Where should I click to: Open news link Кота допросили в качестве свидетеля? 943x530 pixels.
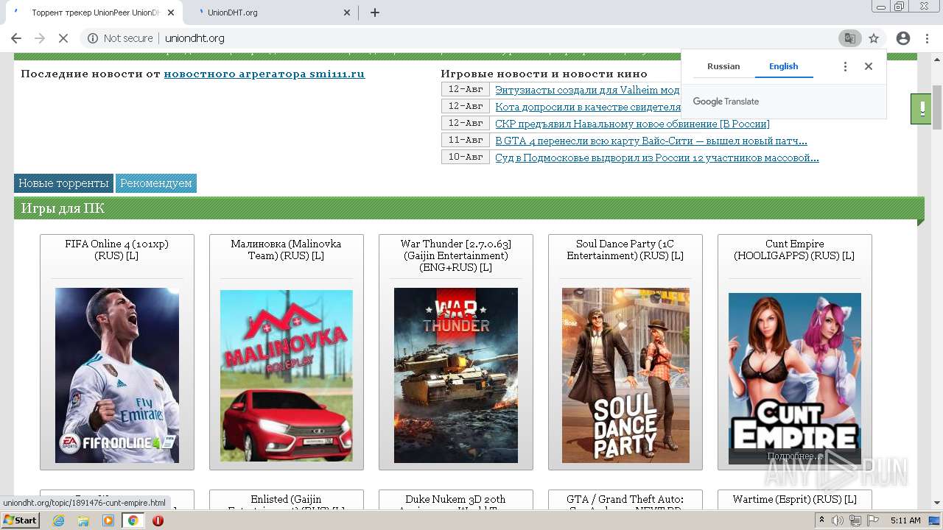click(588, 107)
